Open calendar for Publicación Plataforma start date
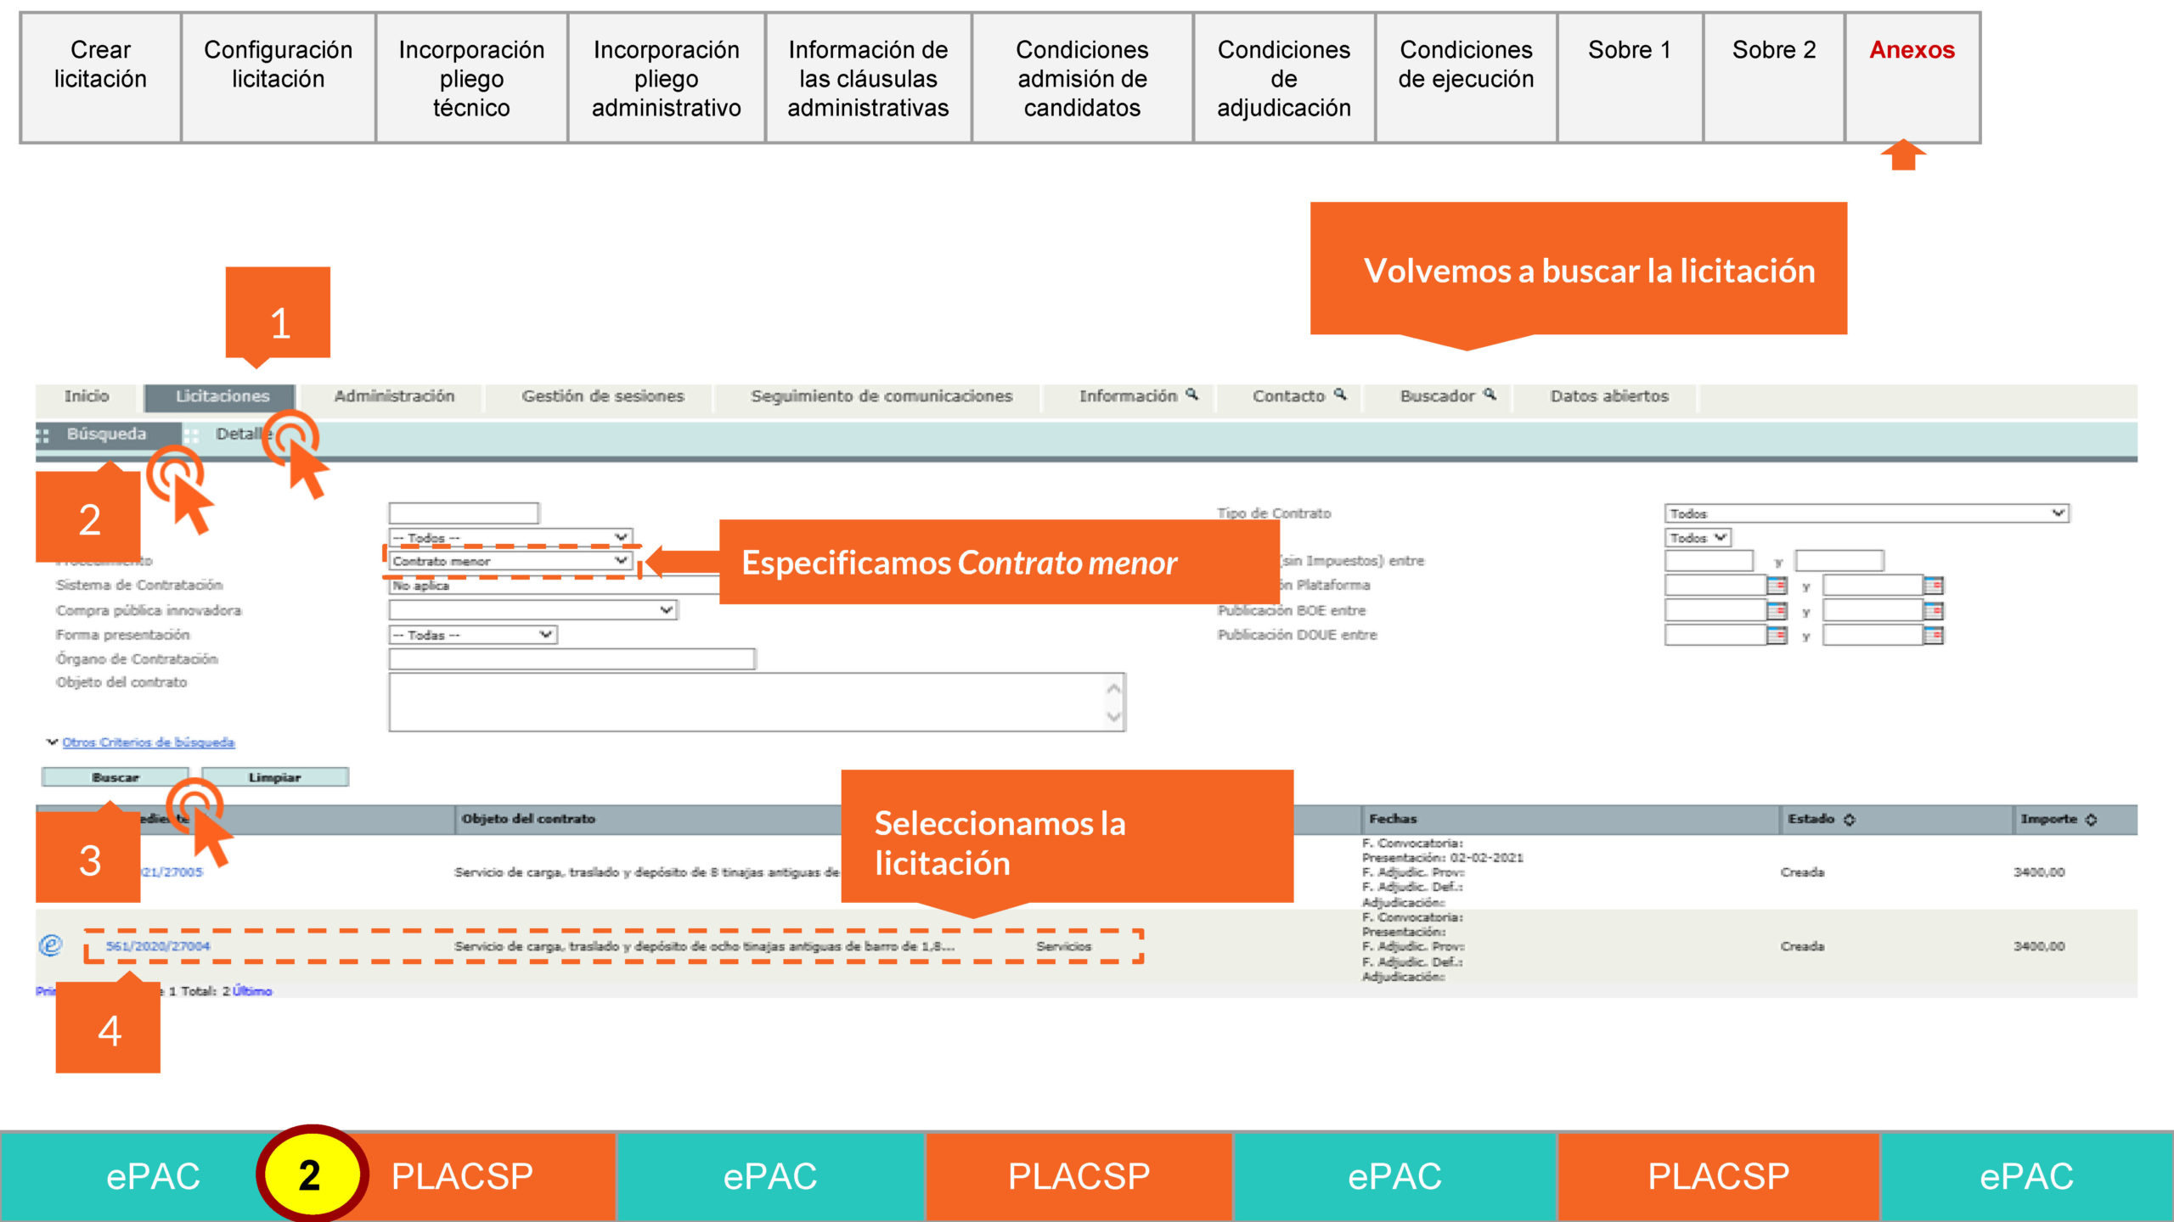This screenshot has width=2174, height=1222. pyautogui.click(x=1777, y=586)
